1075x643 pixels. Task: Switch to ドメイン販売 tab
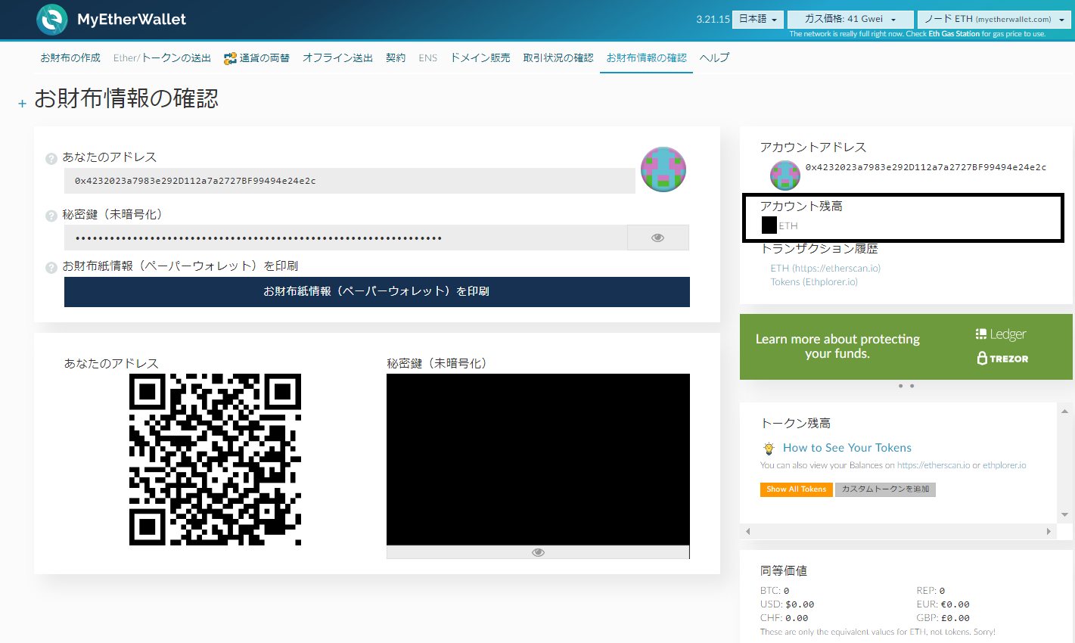pos(480,58)
